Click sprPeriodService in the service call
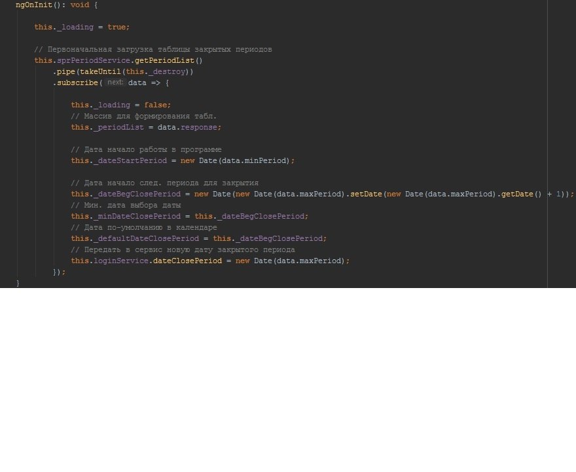 tap(94, 61)
